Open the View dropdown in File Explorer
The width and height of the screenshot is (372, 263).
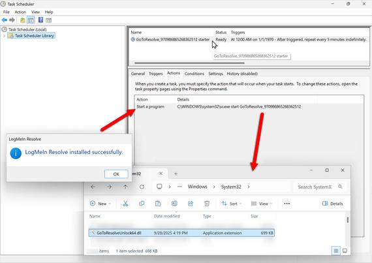tap(262, 204)
